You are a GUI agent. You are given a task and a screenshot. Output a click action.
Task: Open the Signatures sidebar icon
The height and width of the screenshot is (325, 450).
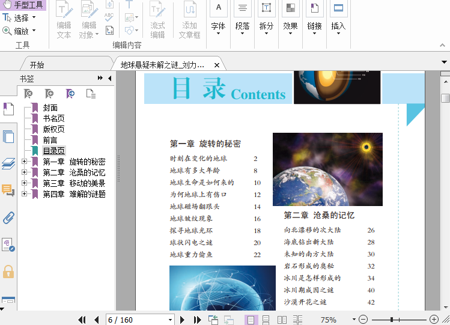point(8,245)
